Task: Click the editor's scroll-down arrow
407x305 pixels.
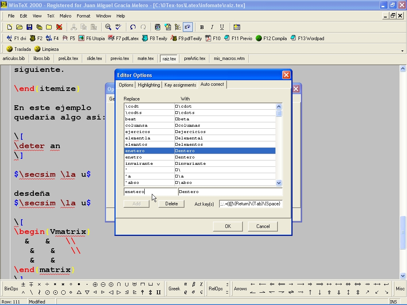Action: 403,276
